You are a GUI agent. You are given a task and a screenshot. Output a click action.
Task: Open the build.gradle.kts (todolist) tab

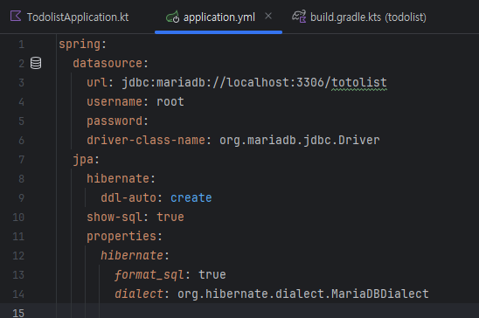click(x=359, y=17)
